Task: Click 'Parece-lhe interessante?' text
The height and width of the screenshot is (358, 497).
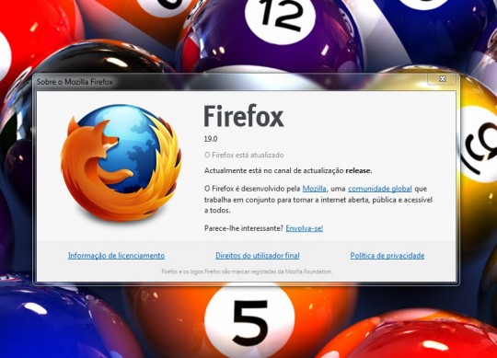Action: pos(244,228)
